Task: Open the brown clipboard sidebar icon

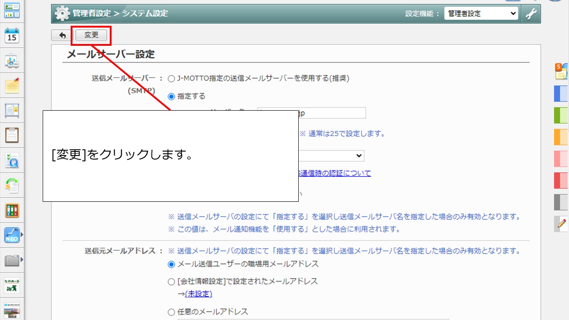Action: [12, 135]
